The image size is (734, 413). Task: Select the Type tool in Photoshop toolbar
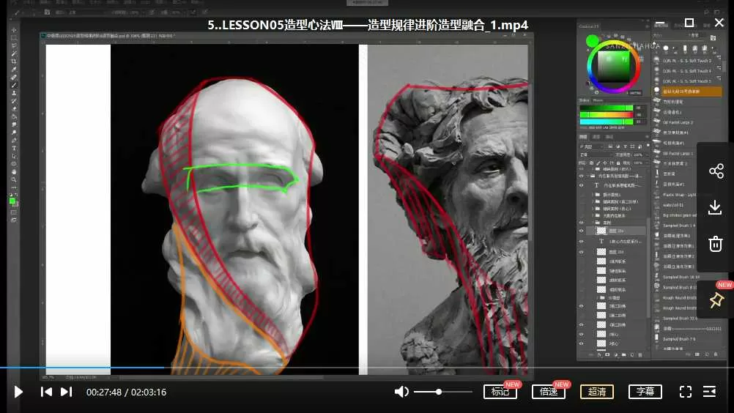pyautogui.click(x=14, y=148)
